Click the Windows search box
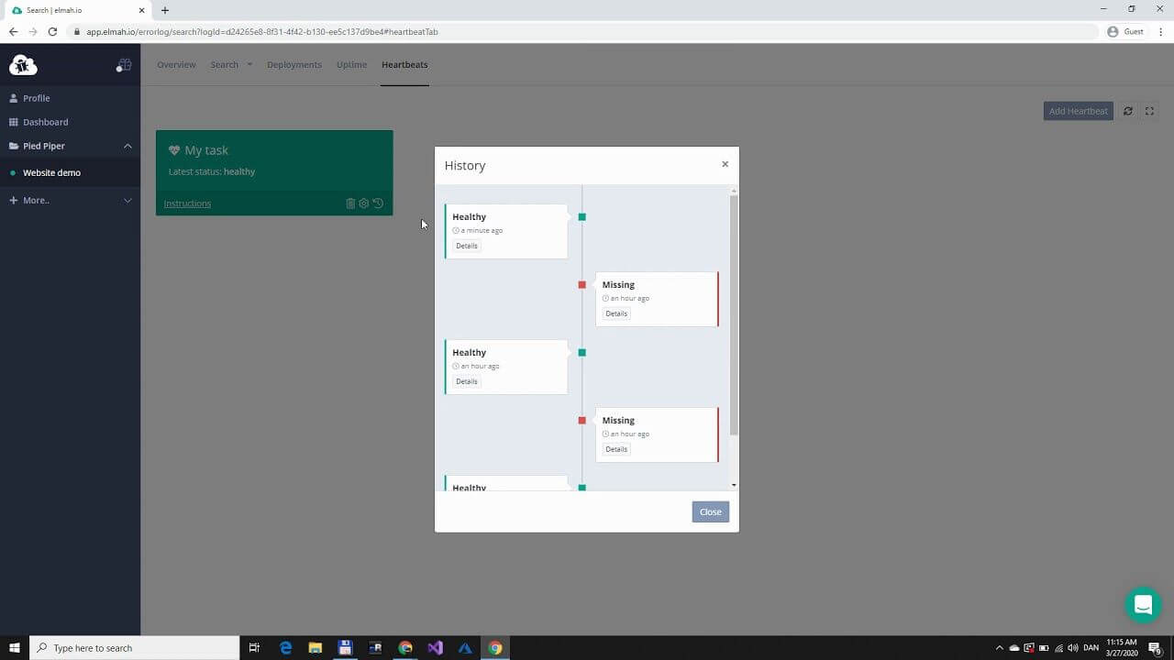1174x660 pixels. click(135, 648)
